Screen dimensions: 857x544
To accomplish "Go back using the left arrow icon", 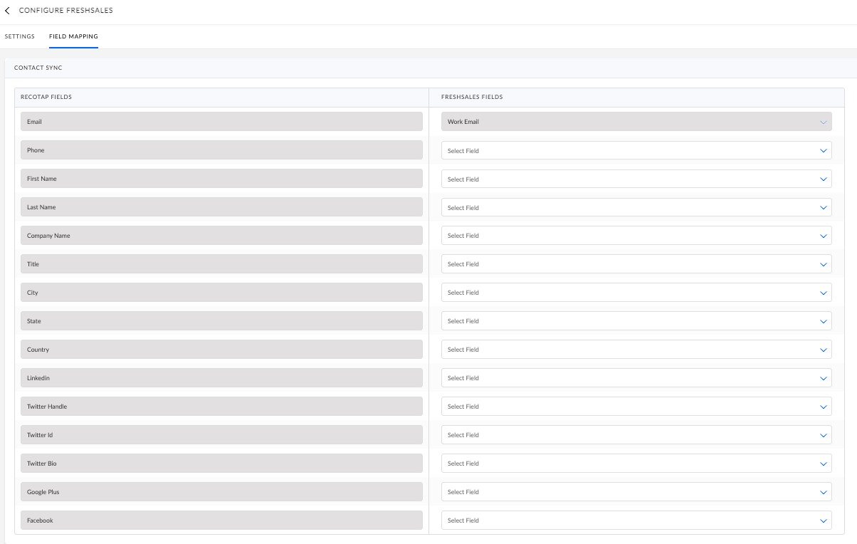I will pos(8,11).
